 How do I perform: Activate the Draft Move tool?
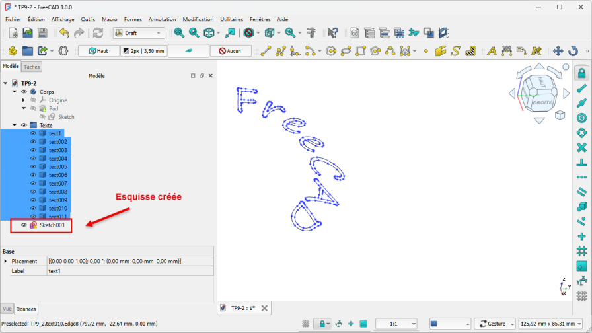(x=557, y=51)
